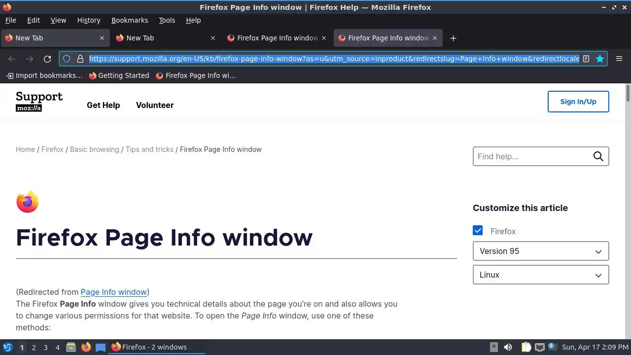Open a new tab with plus button

coord(453,38)
